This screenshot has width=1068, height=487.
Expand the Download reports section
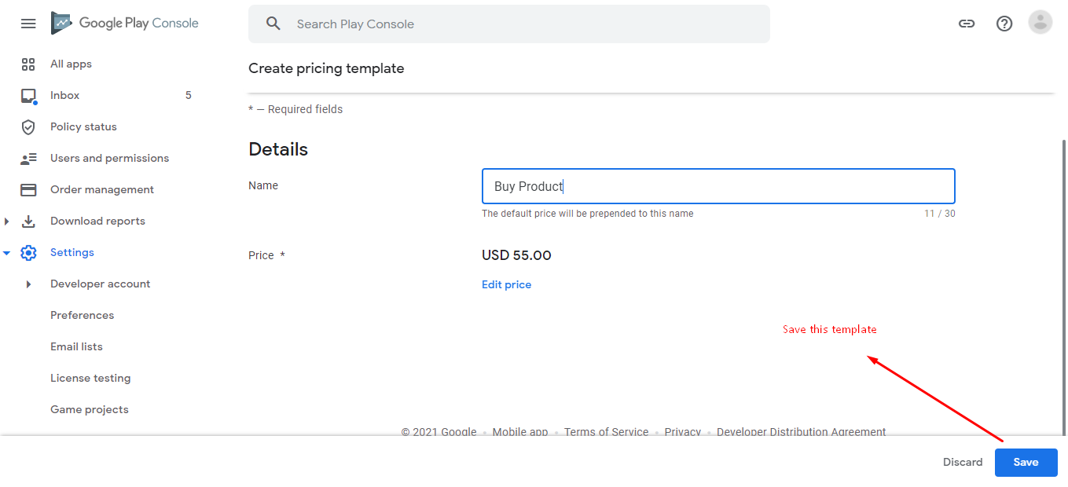(7, 222)
